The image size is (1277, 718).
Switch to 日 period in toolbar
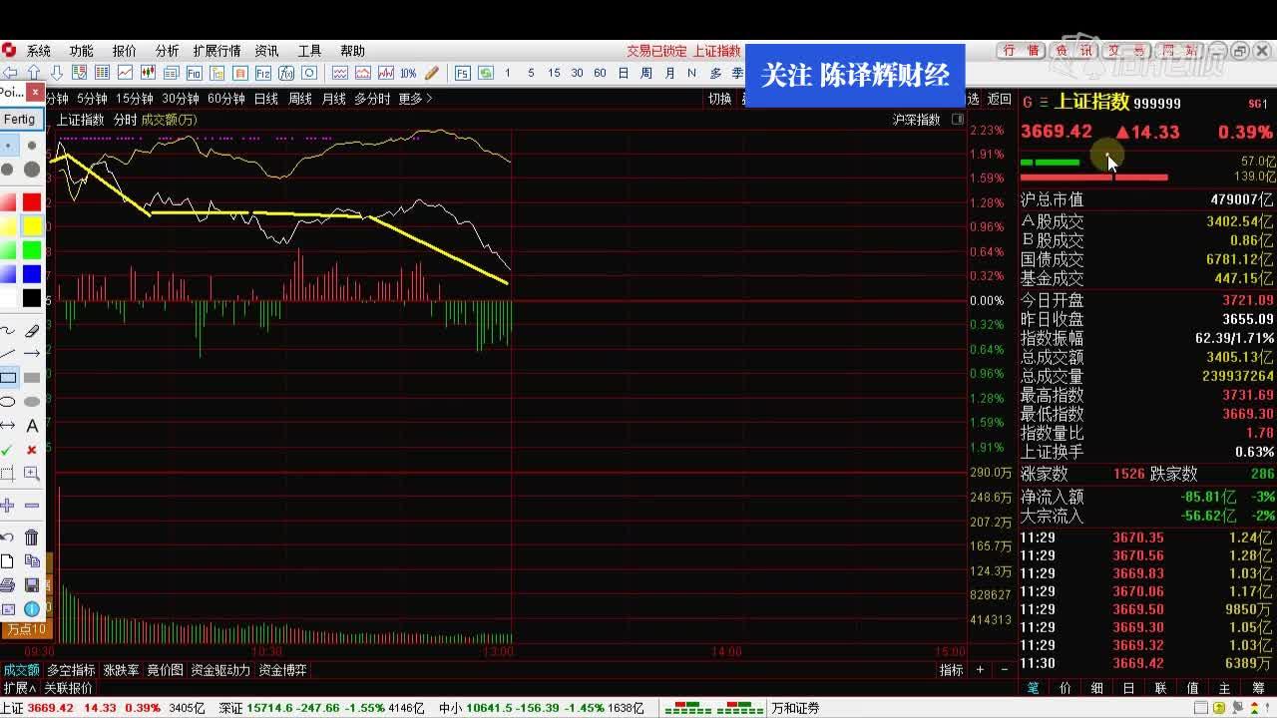tap(624, 73)
